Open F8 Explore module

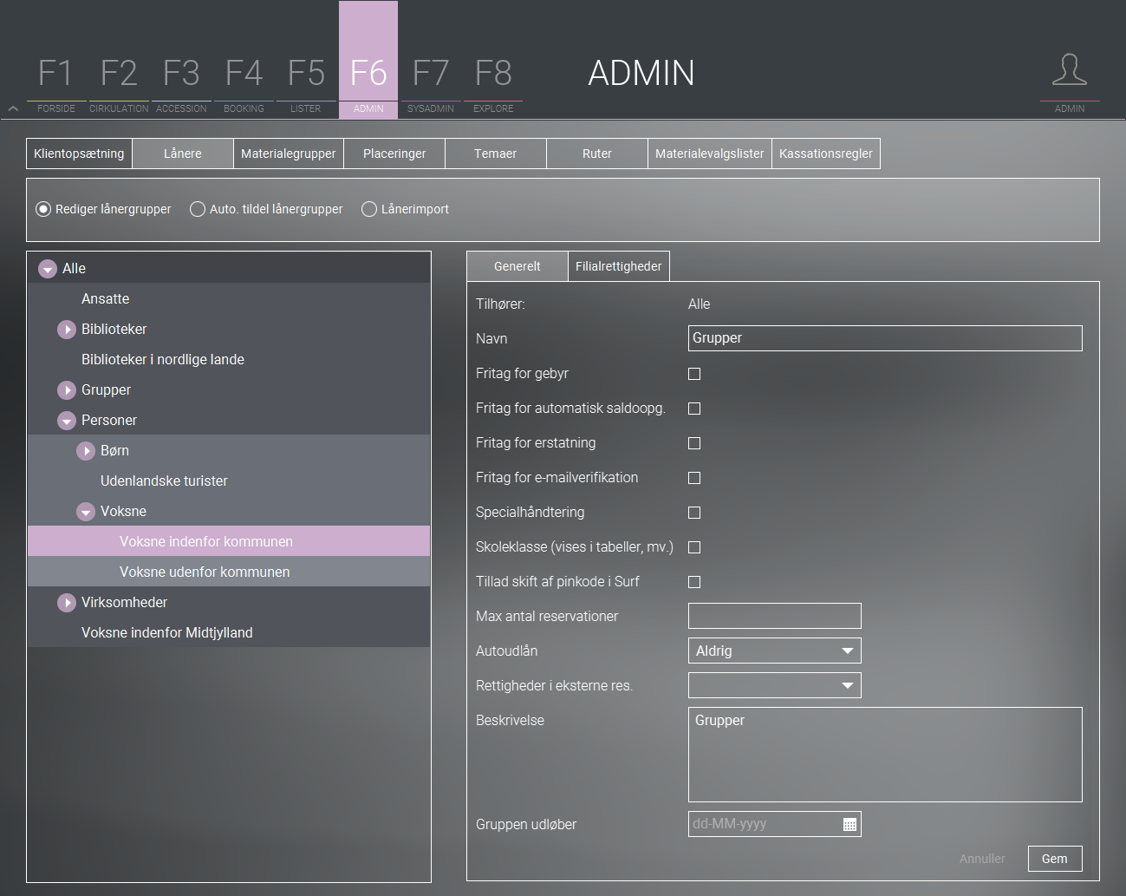pos(493,83)
